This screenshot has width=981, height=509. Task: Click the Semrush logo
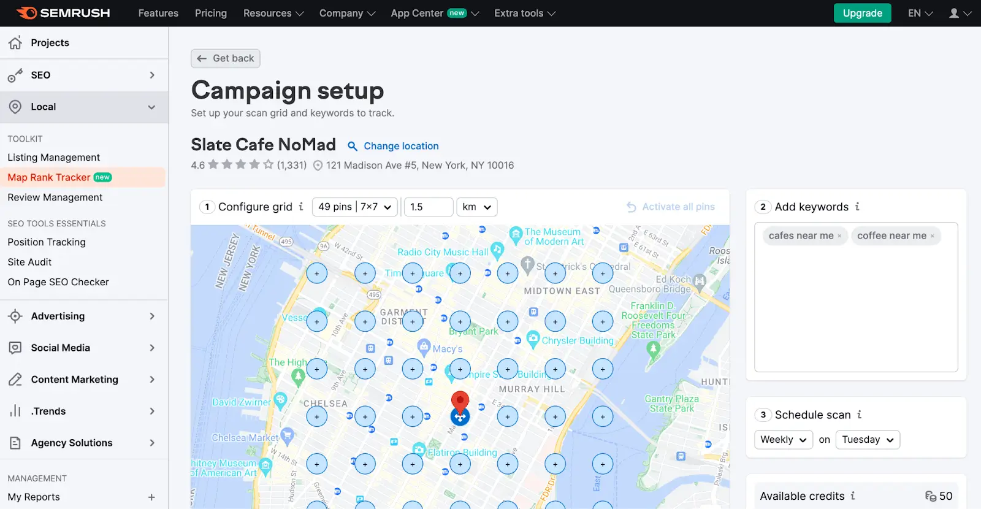(x=63, y=13)
